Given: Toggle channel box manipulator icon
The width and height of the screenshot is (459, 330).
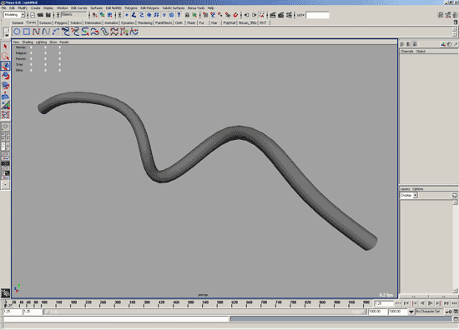Looking at the screenshot, I should click(x=443, y=44).
